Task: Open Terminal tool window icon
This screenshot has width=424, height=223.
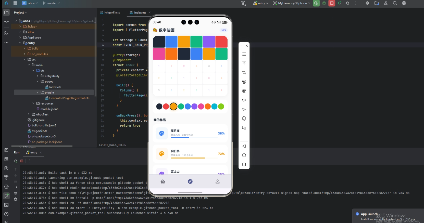Action: tap(6, 205)
